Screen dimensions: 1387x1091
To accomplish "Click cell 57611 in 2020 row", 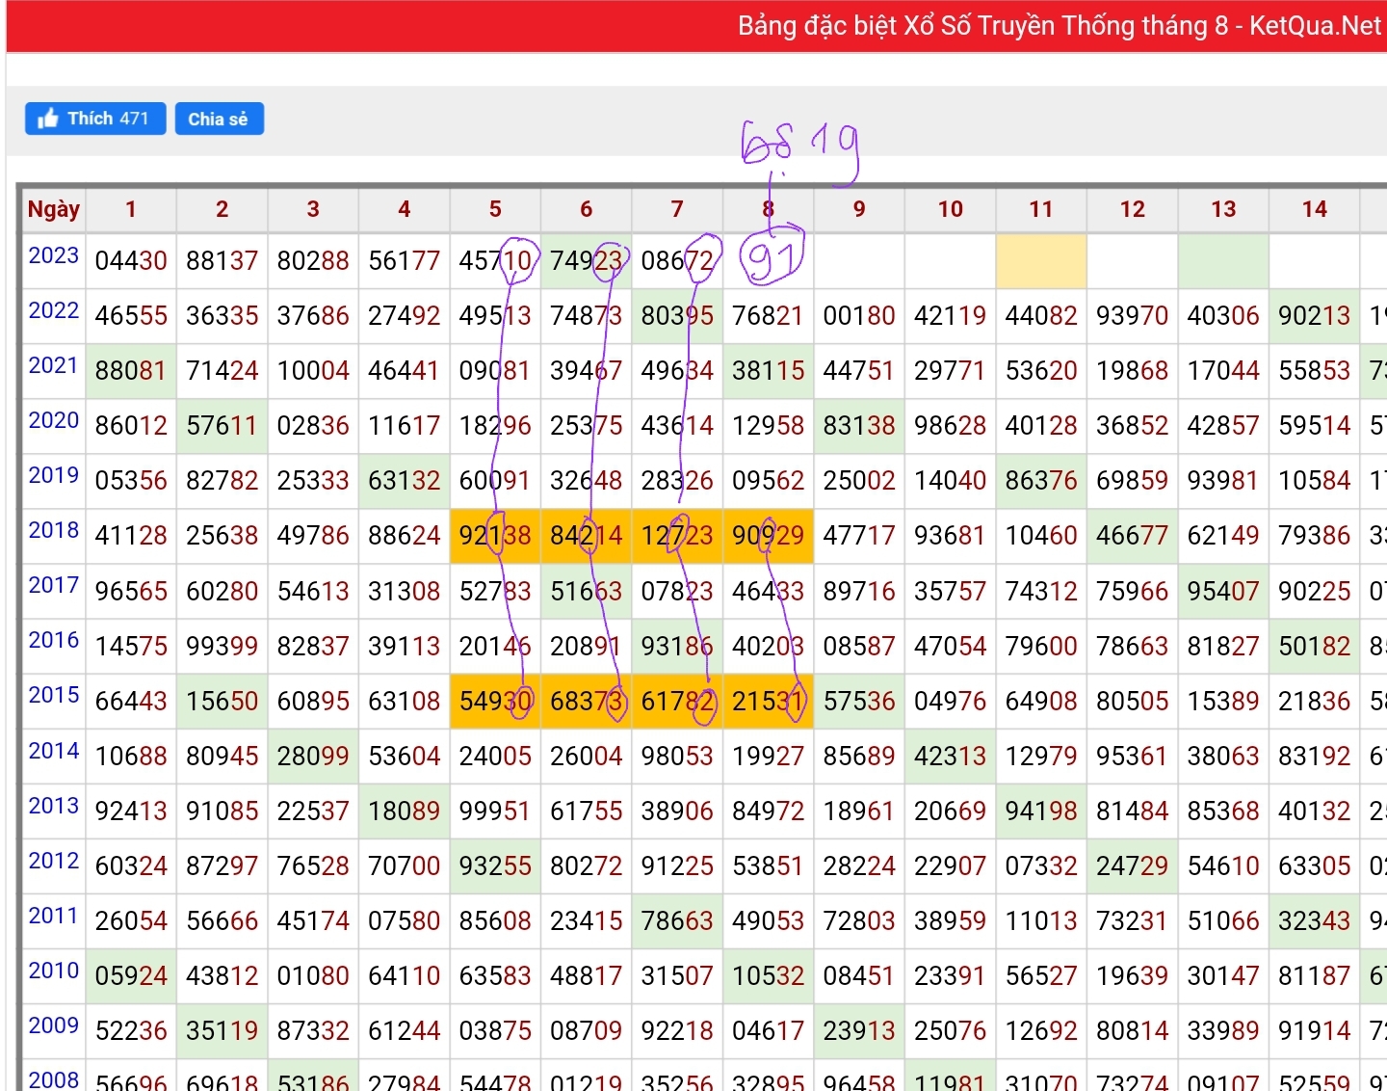I will click(222, 425).
